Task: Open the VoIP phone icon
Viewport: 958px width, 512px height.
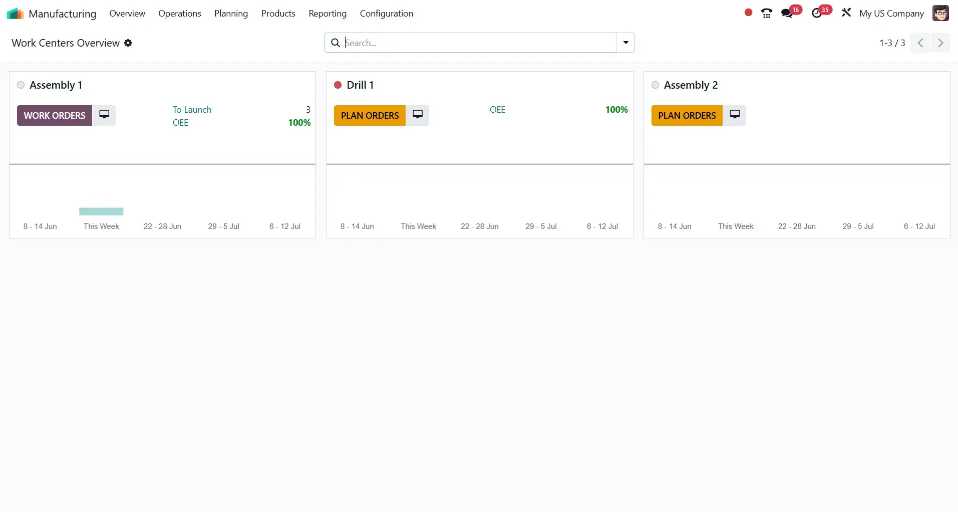Action: (x=766, y=14)
